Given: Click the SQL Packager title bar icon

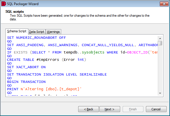Looking at the screenshot, I should click(3, 4).
